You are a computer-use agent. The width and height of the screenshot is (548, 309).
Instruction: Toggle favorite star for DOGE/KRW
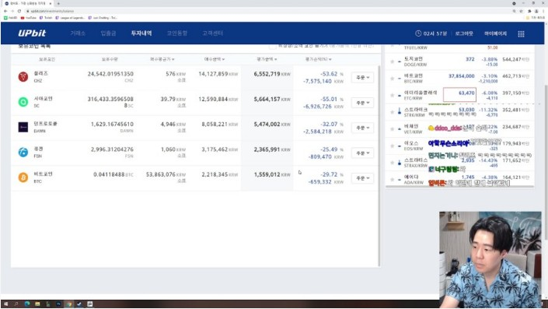pyautogui.click(x=392, y=61)
